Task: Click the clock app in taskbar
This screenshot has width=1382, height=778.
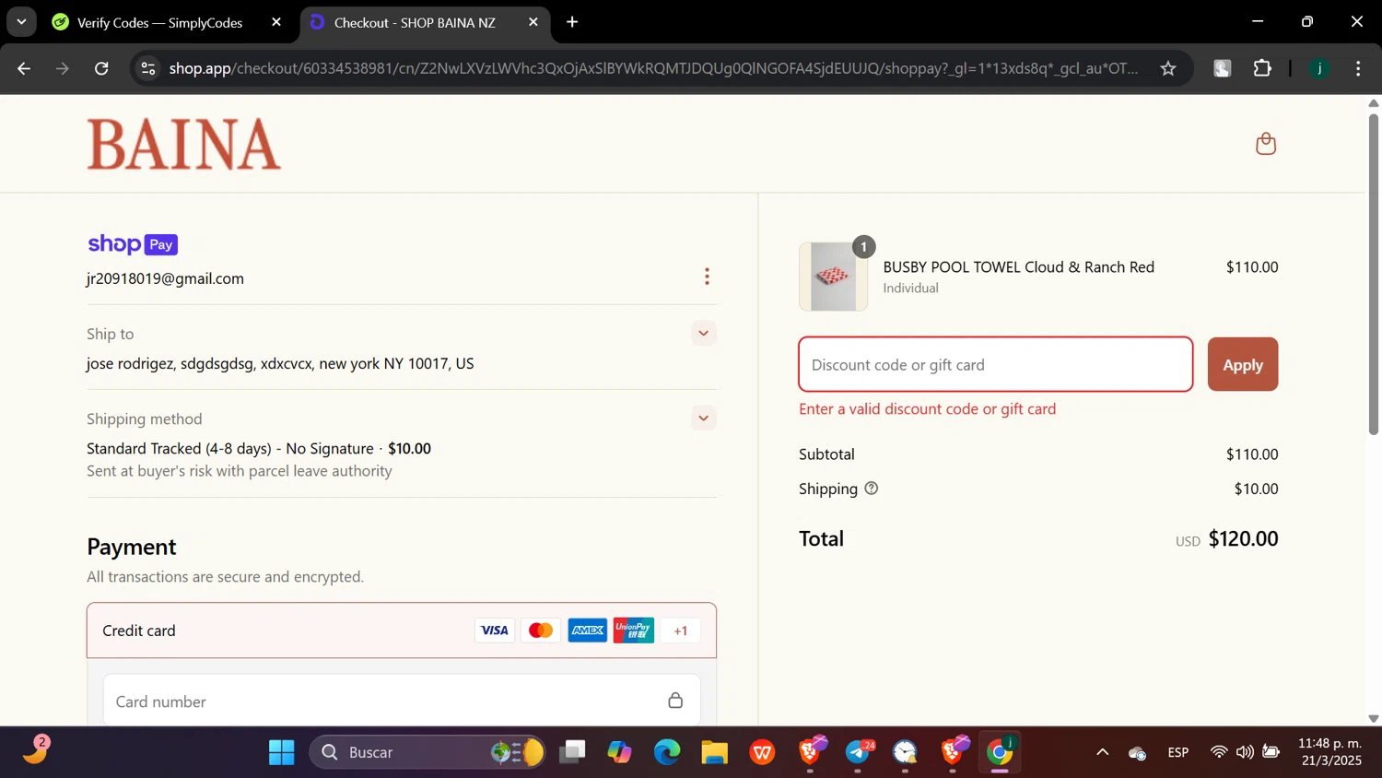Action: coord(905,752)
